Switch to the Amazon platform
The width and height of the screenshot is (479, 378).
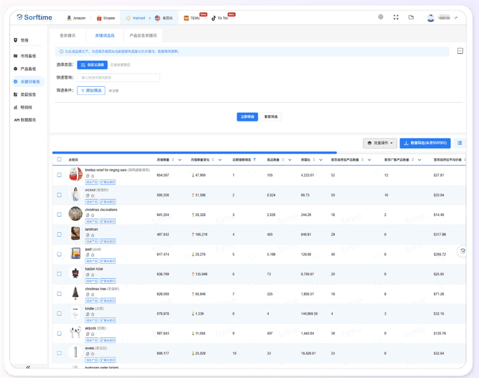pyautogui.click(x=76, y=18)
